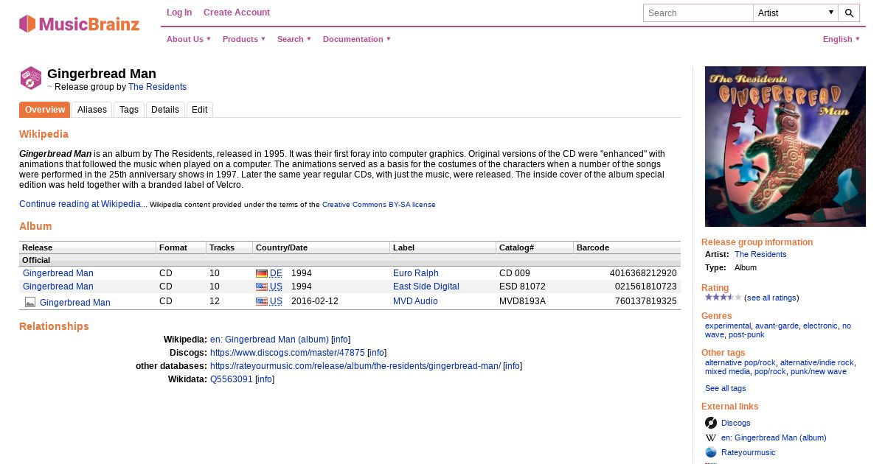This screenshot has width=885, height=464.
Task: Click the mixed media tag
Action: click(x=727, y=371)
